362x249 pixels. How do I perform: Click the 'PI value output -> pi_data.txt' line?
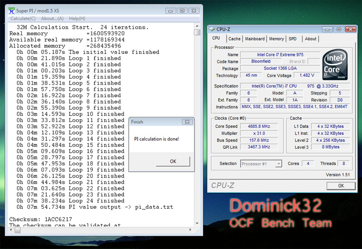(x=95, y=207)
